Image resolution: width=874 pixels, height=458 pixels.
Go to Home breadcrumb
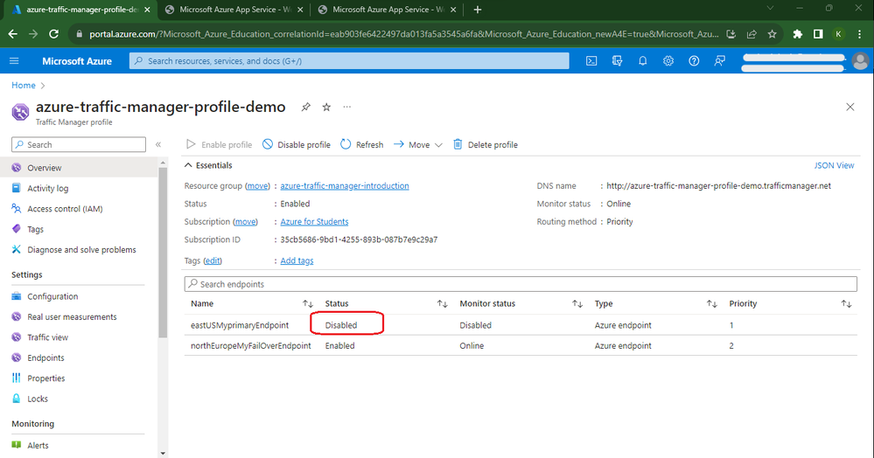point(24,86)
